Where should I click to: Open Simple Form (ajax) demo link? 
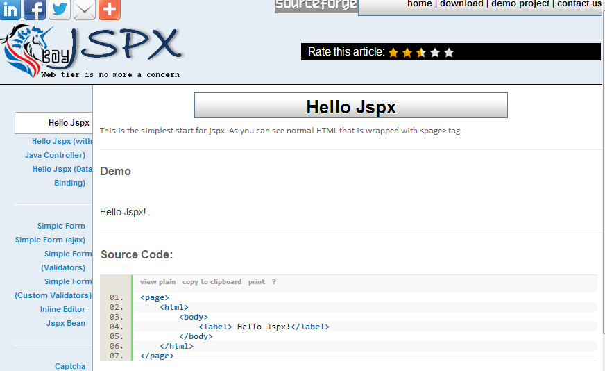coord(50,240)
